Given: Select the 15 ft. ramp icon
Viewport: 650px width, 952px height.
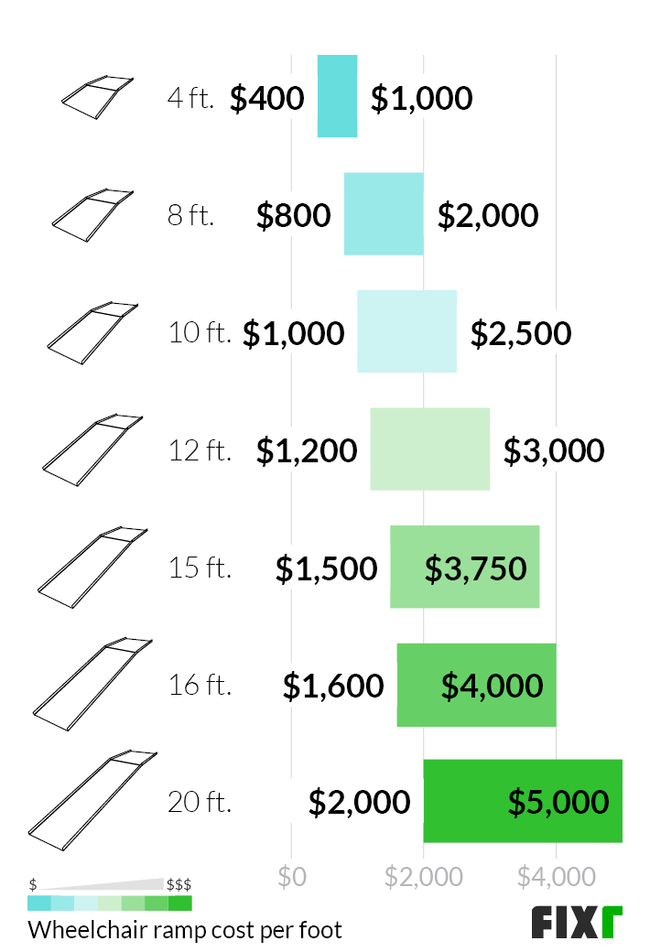Looking at the screenshot, I should pos(93,568).
